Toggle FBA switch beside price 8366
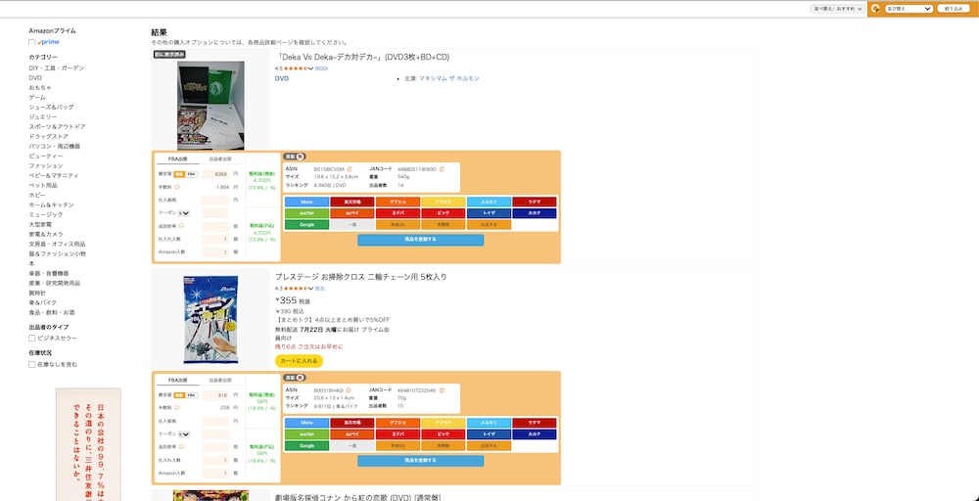 pos(191,174)
